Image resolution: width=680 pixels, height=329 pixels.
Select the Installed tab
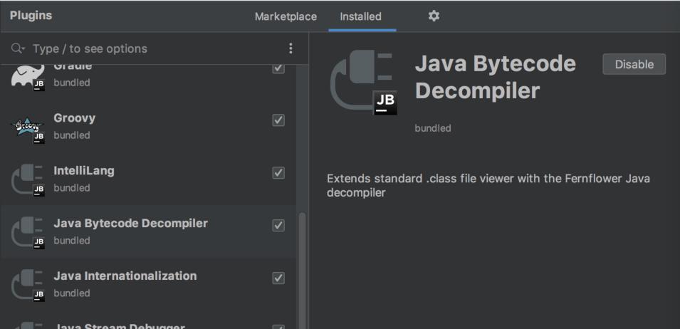point(360,16)
